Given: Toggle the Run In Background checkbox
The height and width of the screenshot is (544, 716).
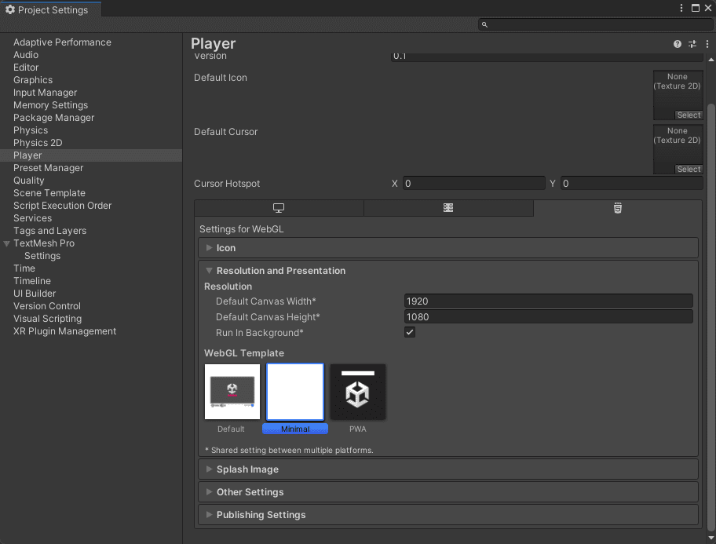Looking at the screenshot, I should point(410,333).
